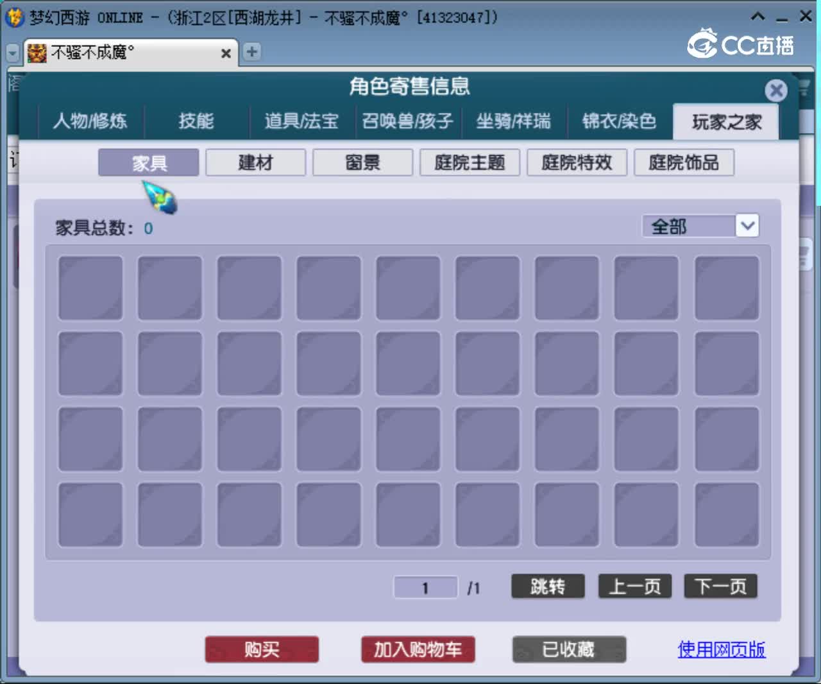The height and width of the screenshot is (684, 821).
Task: Click the /1 total pages text
Action: [x=473, y=588]
